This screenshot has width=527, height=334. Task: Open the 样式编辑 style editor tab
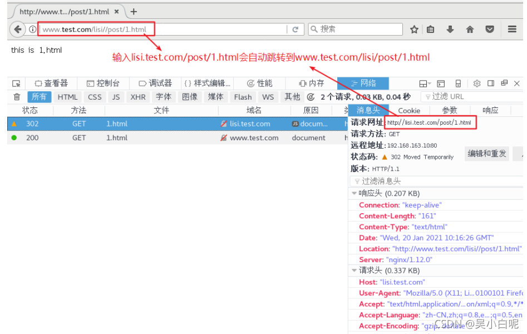click(x=208, y=83)
